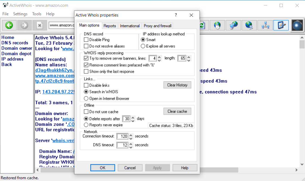
Task: Select Delete reports after radio button
Action: [86, 119]
